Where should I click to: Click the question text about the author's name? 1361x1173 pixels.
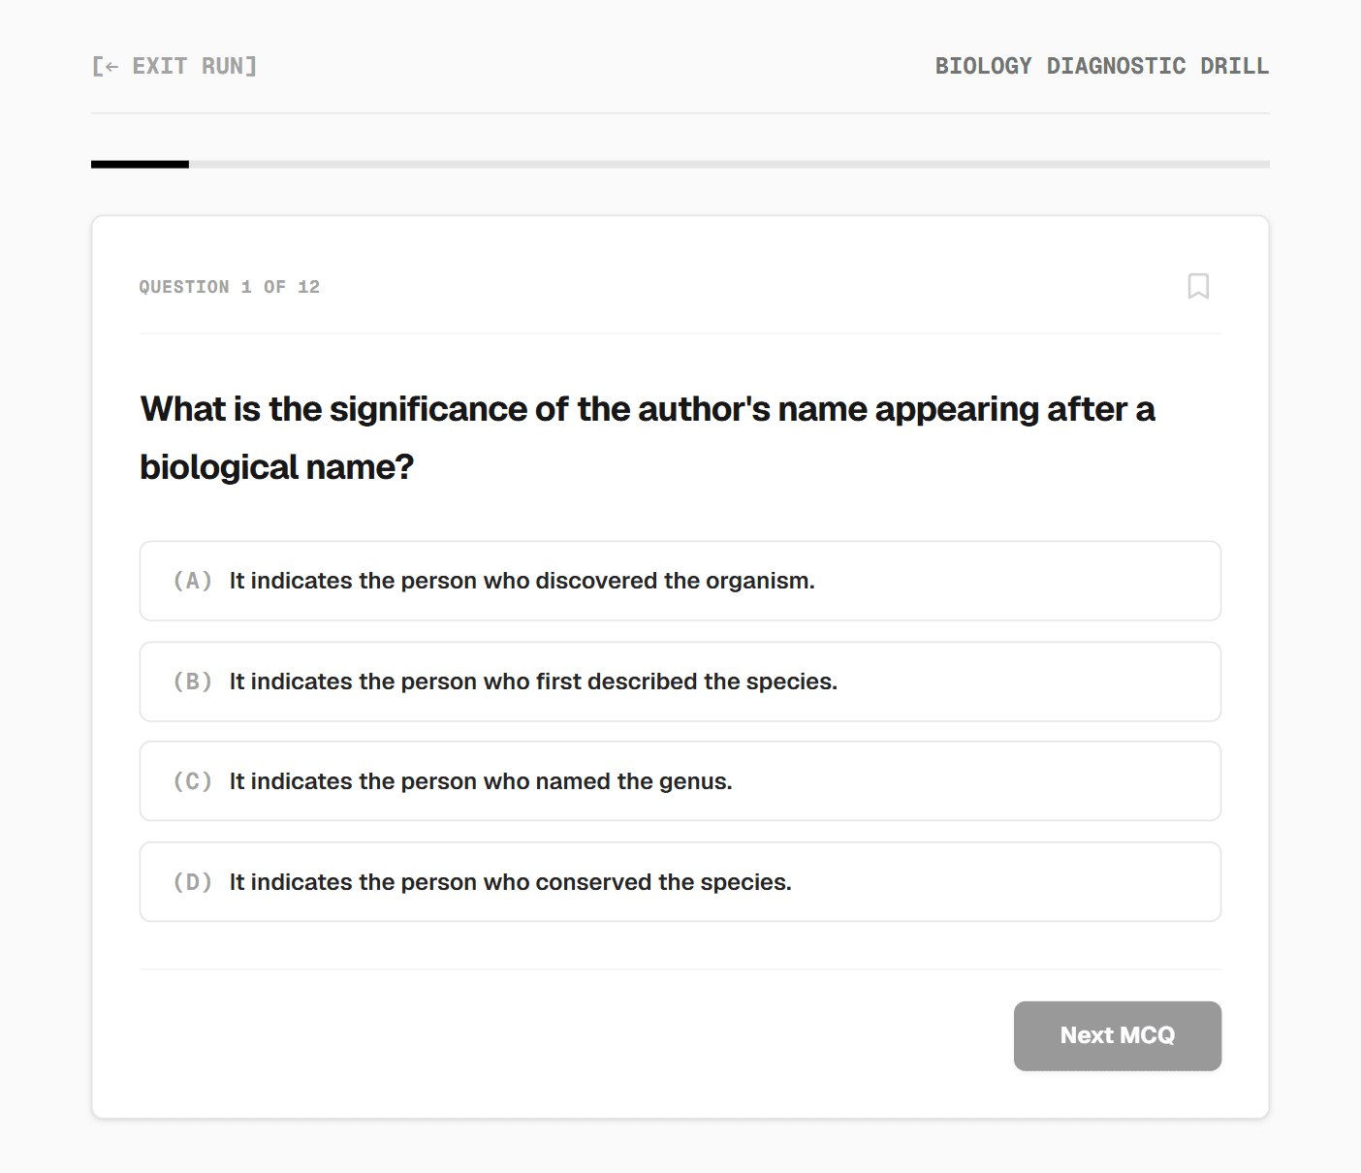pos(648,437)
